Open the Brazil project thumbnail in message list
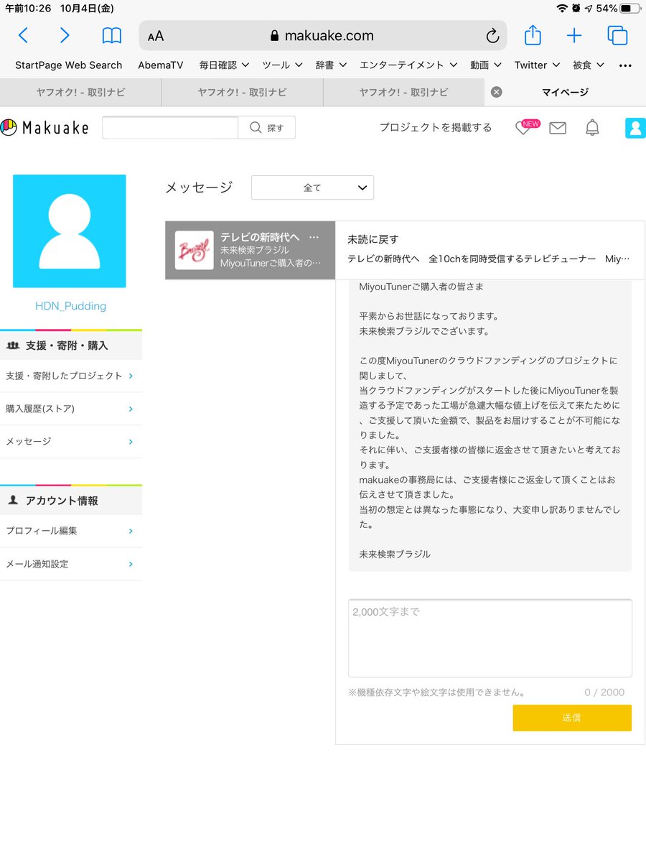This screenshot has width=646, height=862. (195, 250)
